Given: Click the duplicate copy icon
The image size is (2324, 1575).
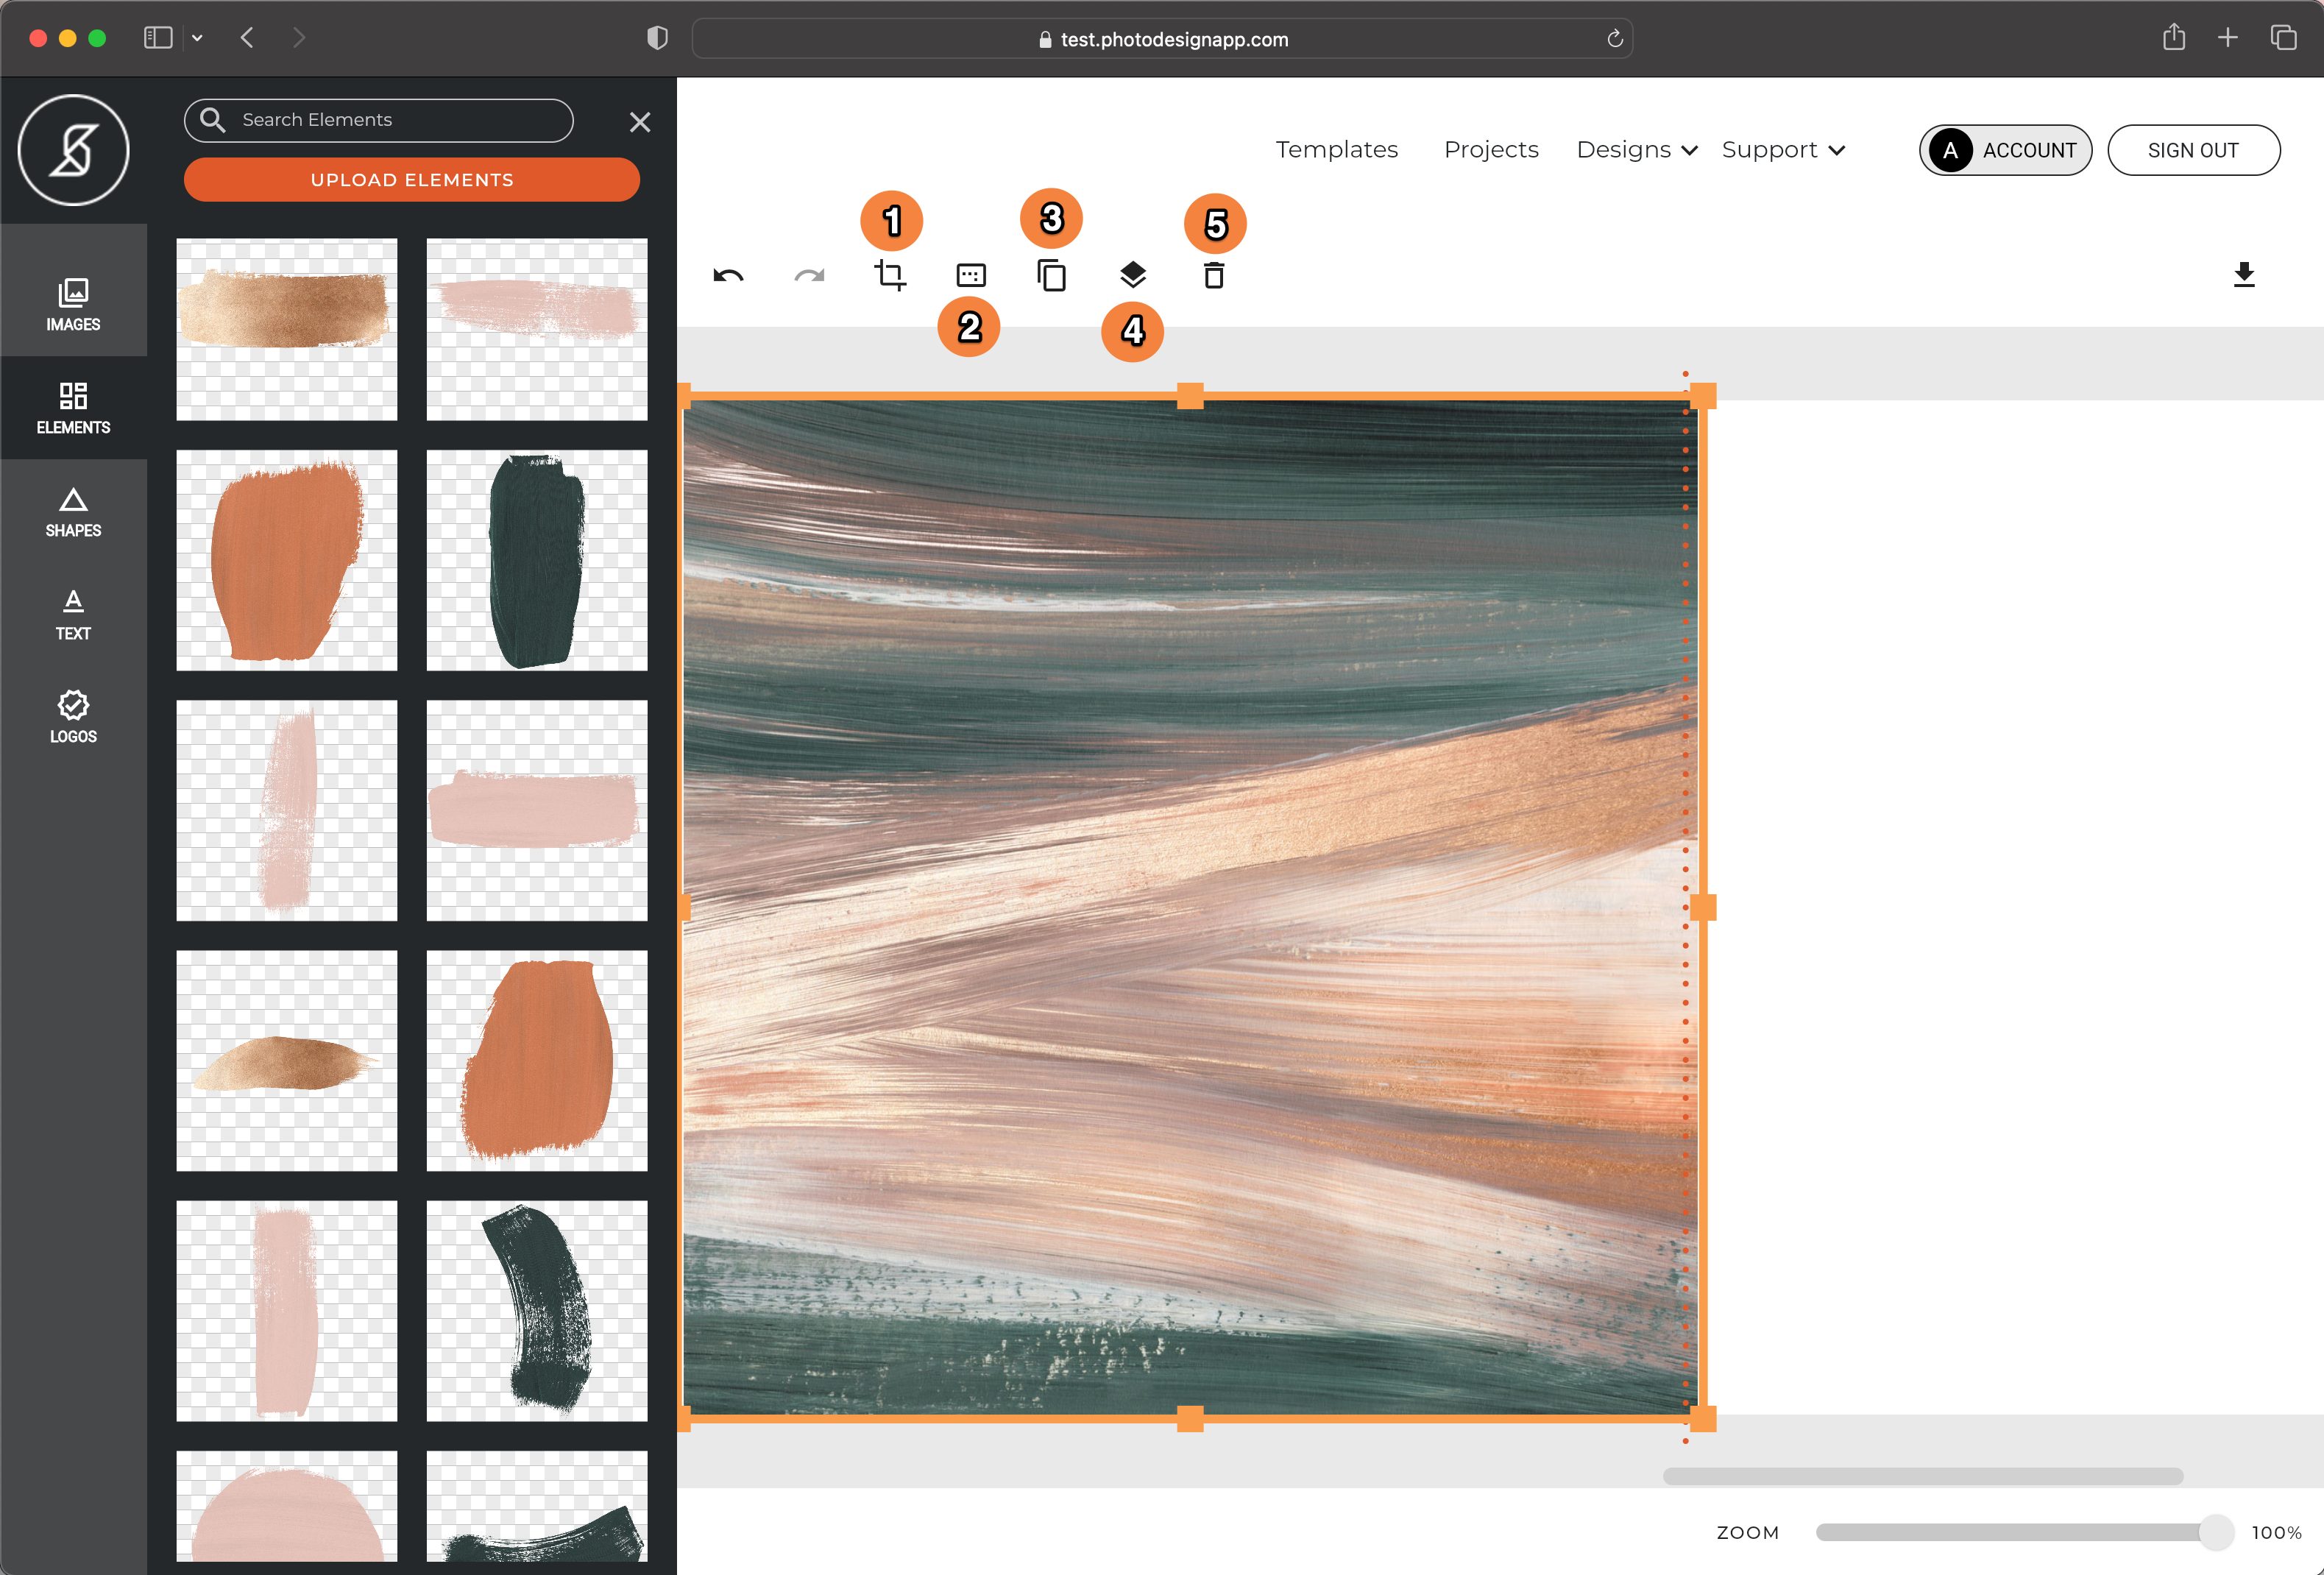Looking at the screenshot, I should pyautogui.click(x=1052, y=275).
